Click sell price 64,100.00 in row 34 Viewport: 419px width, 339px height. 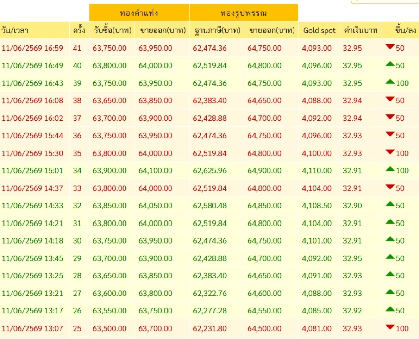155,171
